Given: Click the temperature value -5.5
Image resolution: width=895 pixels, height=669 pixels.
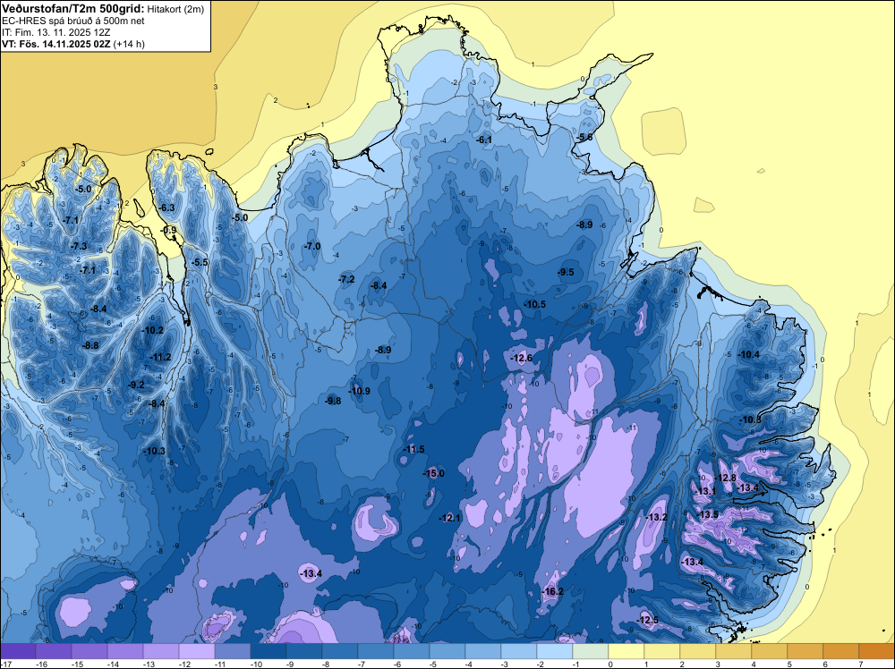Looking at the screenshot, I should [200, 262].
